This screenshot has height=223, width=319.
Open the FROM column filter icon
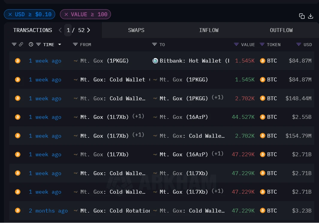pyautogui.click(x=75, y=45)
